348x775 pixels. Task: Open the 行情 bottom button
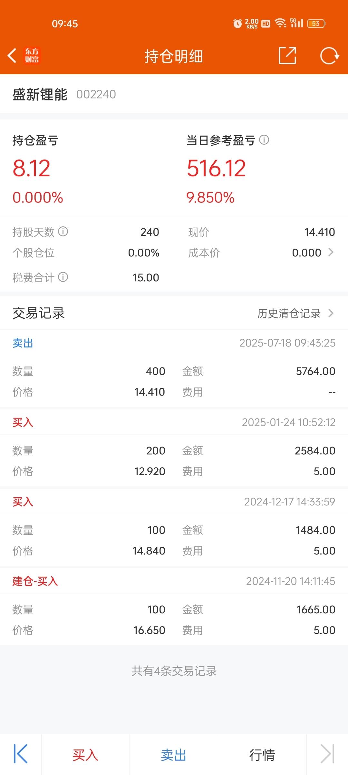(262, 755)
